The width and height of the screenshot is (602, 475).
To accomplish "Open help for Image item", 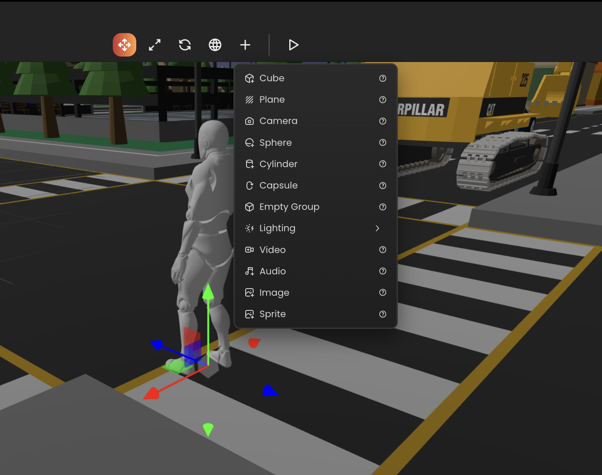I will [383, 292].
